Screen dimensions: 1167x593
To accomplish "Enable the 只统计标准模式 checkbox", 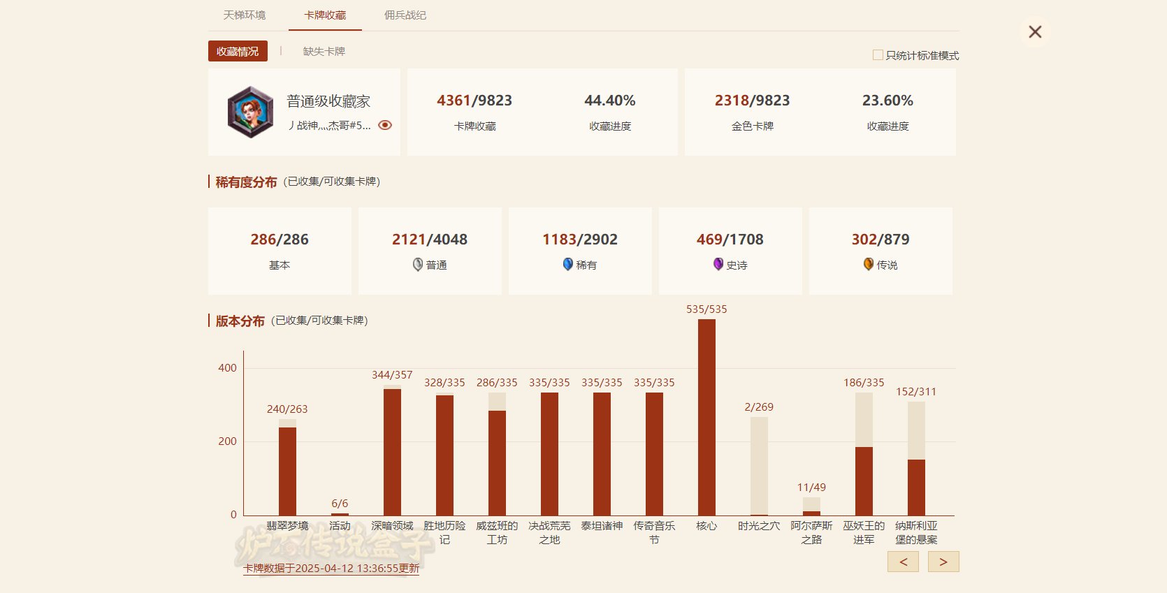I will coord(878,55).
